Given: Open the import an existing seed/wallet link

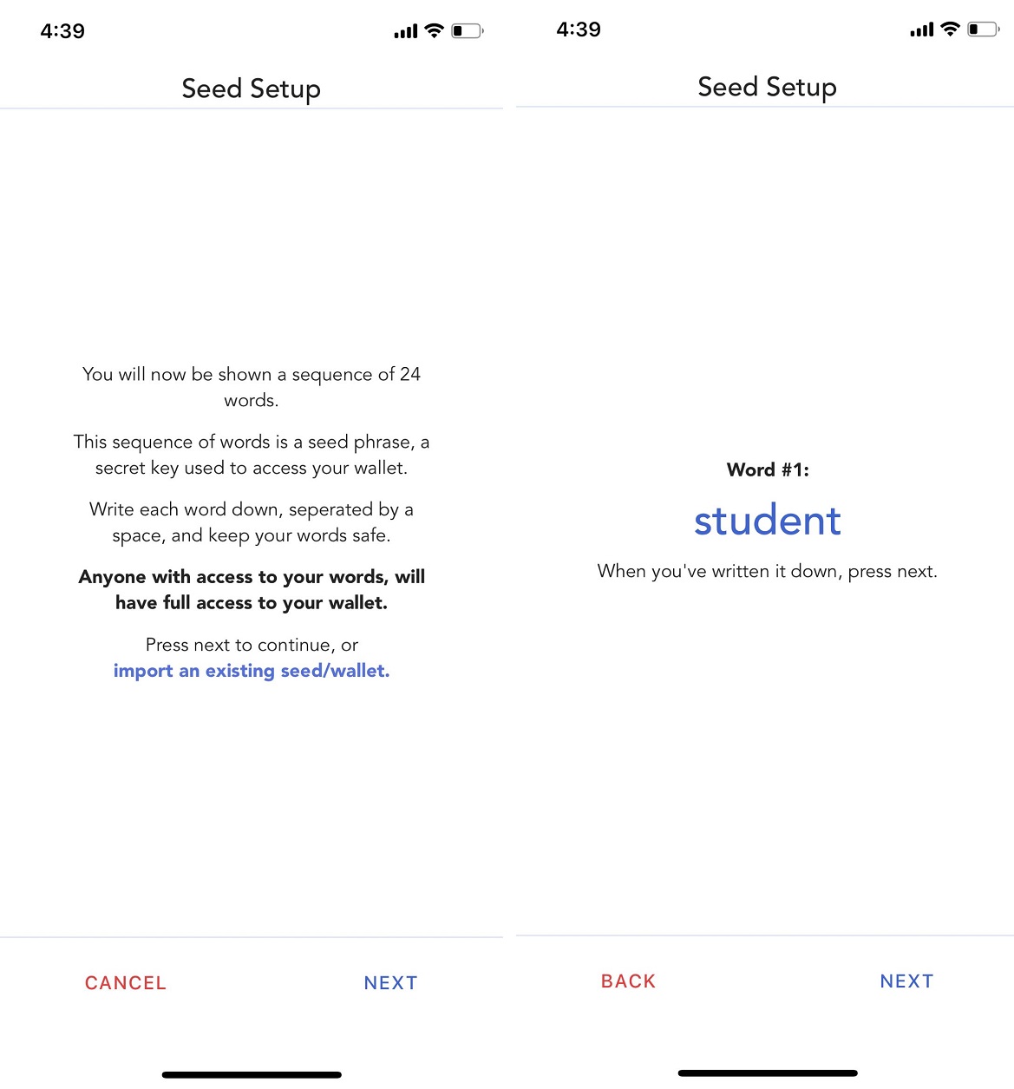Looking at the screenshot, I should [252, 671].
